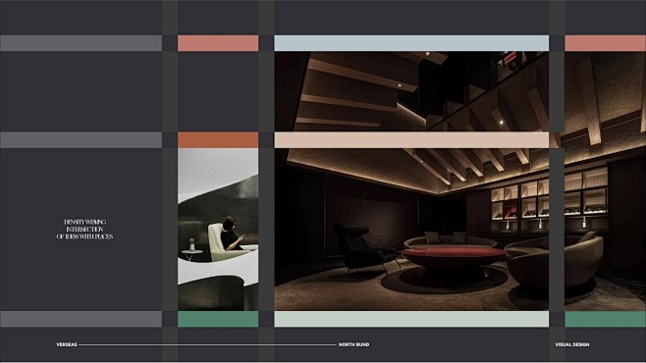Click the VERSEAS footer label
646x363 pixels.
coord(67,344)
